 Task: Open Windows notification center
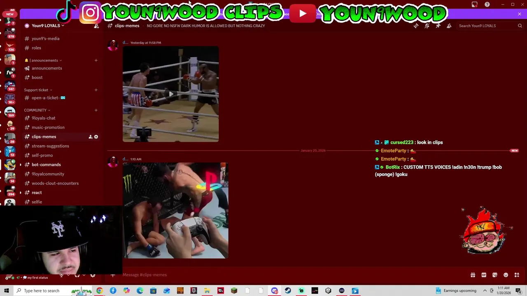pyautogui.click(x=518, y=291)
